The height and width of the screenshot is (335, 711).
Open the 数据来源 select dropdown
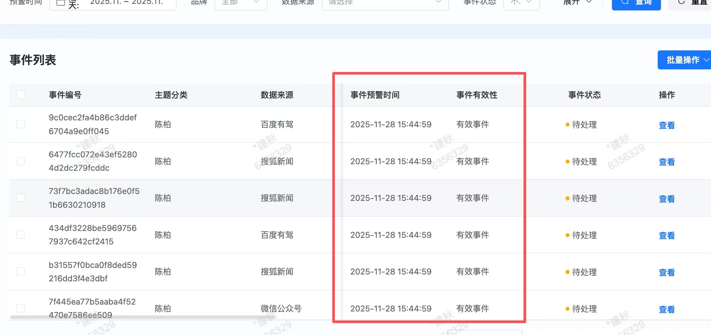point(385,3)
